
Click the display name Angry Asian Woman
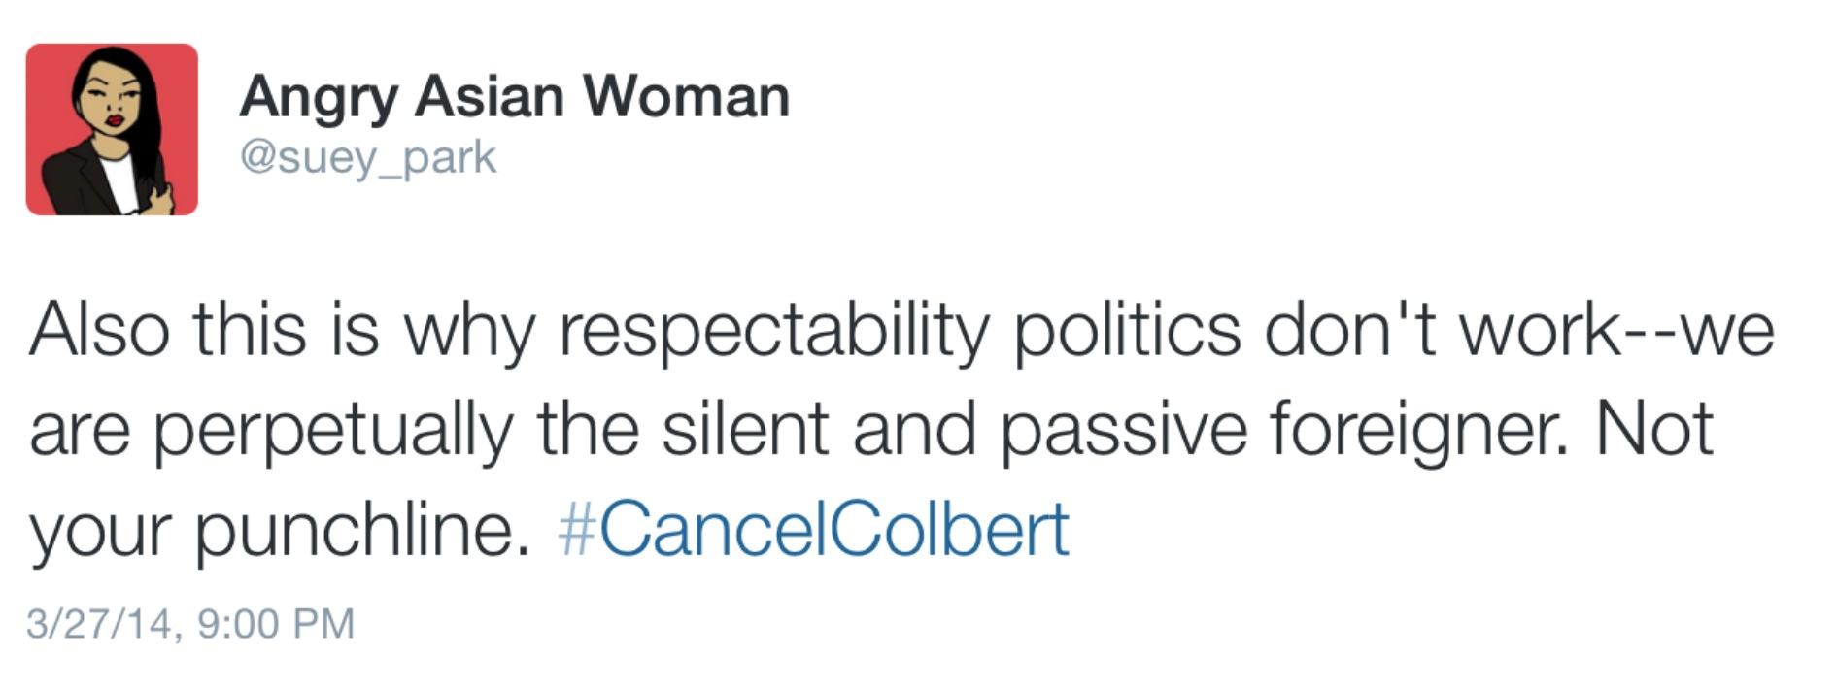click(515, 99)
